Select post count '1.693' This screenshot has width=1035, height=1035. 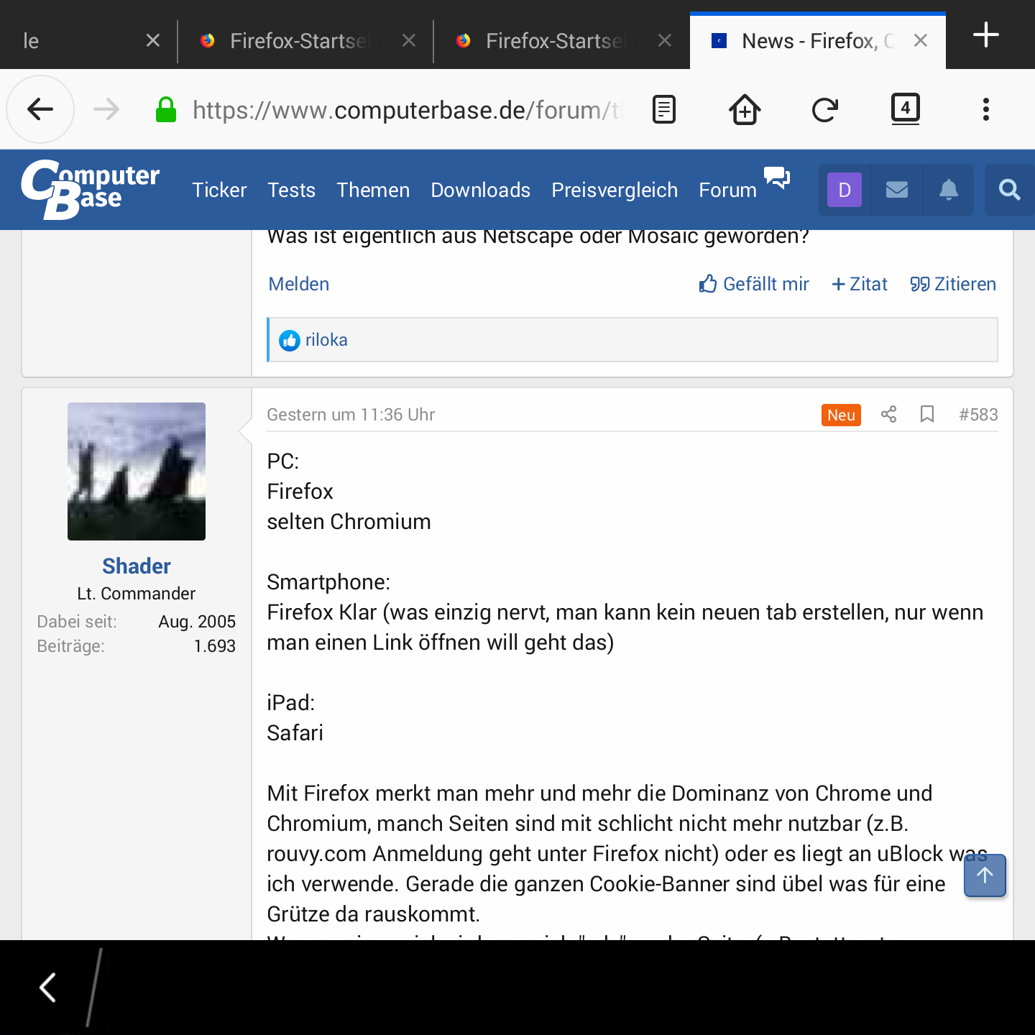pyautogui.click(x=215, y=646)
